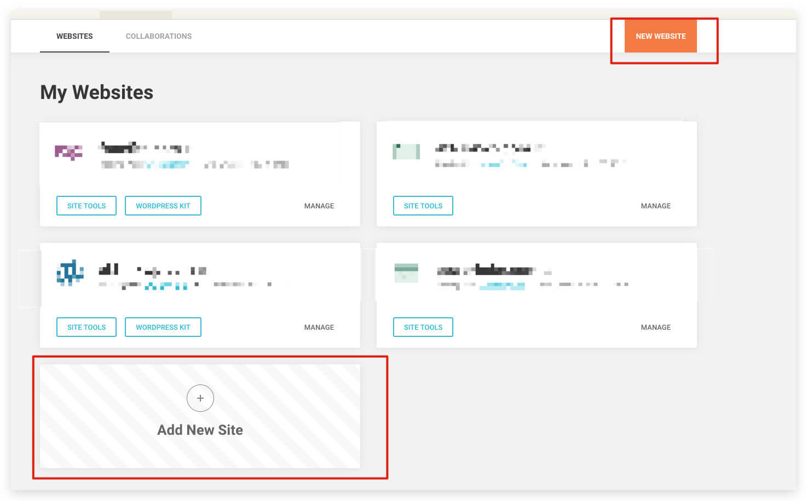Open SITE TOOLS for the first website

(x=86, y=206)
